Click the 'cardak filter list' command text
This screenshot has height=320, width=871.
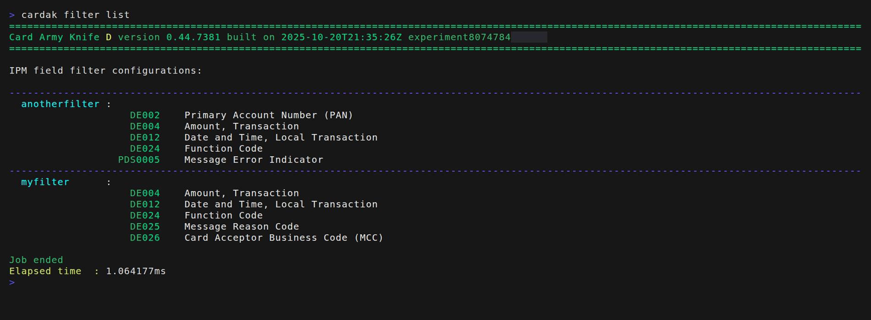[75, 15]
